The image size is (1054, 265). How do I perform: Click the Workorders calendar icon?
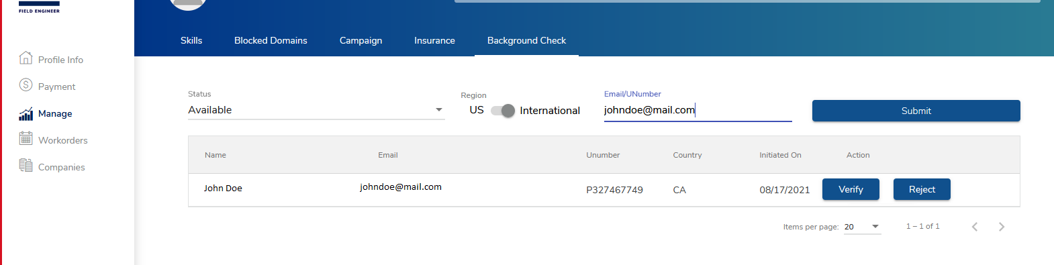tap(26, 138)
